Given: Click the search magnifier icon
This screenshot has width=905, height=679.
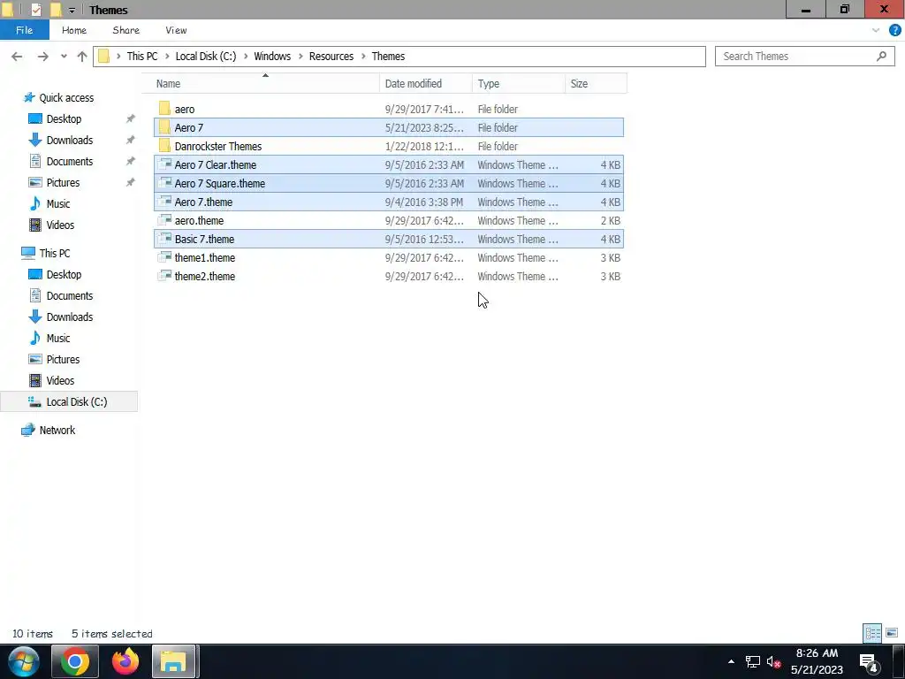Looking at the screenshot, I should click(x=881, y=56).
